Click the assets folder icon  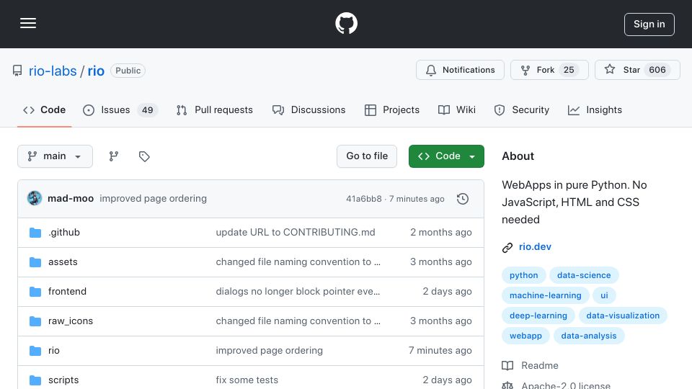click(35, 262)
